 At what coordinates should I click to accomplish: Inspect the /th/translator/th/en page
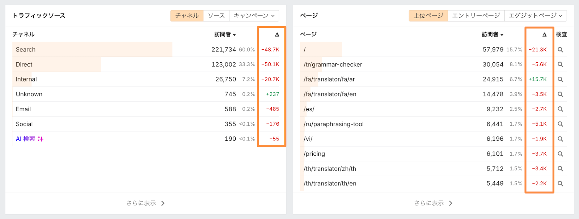coord(560,184)
